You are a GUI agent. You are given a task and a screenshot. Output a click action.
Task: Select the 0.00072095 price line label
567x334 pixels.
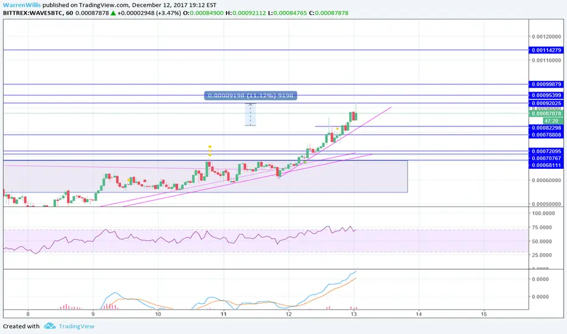point(546,151)
